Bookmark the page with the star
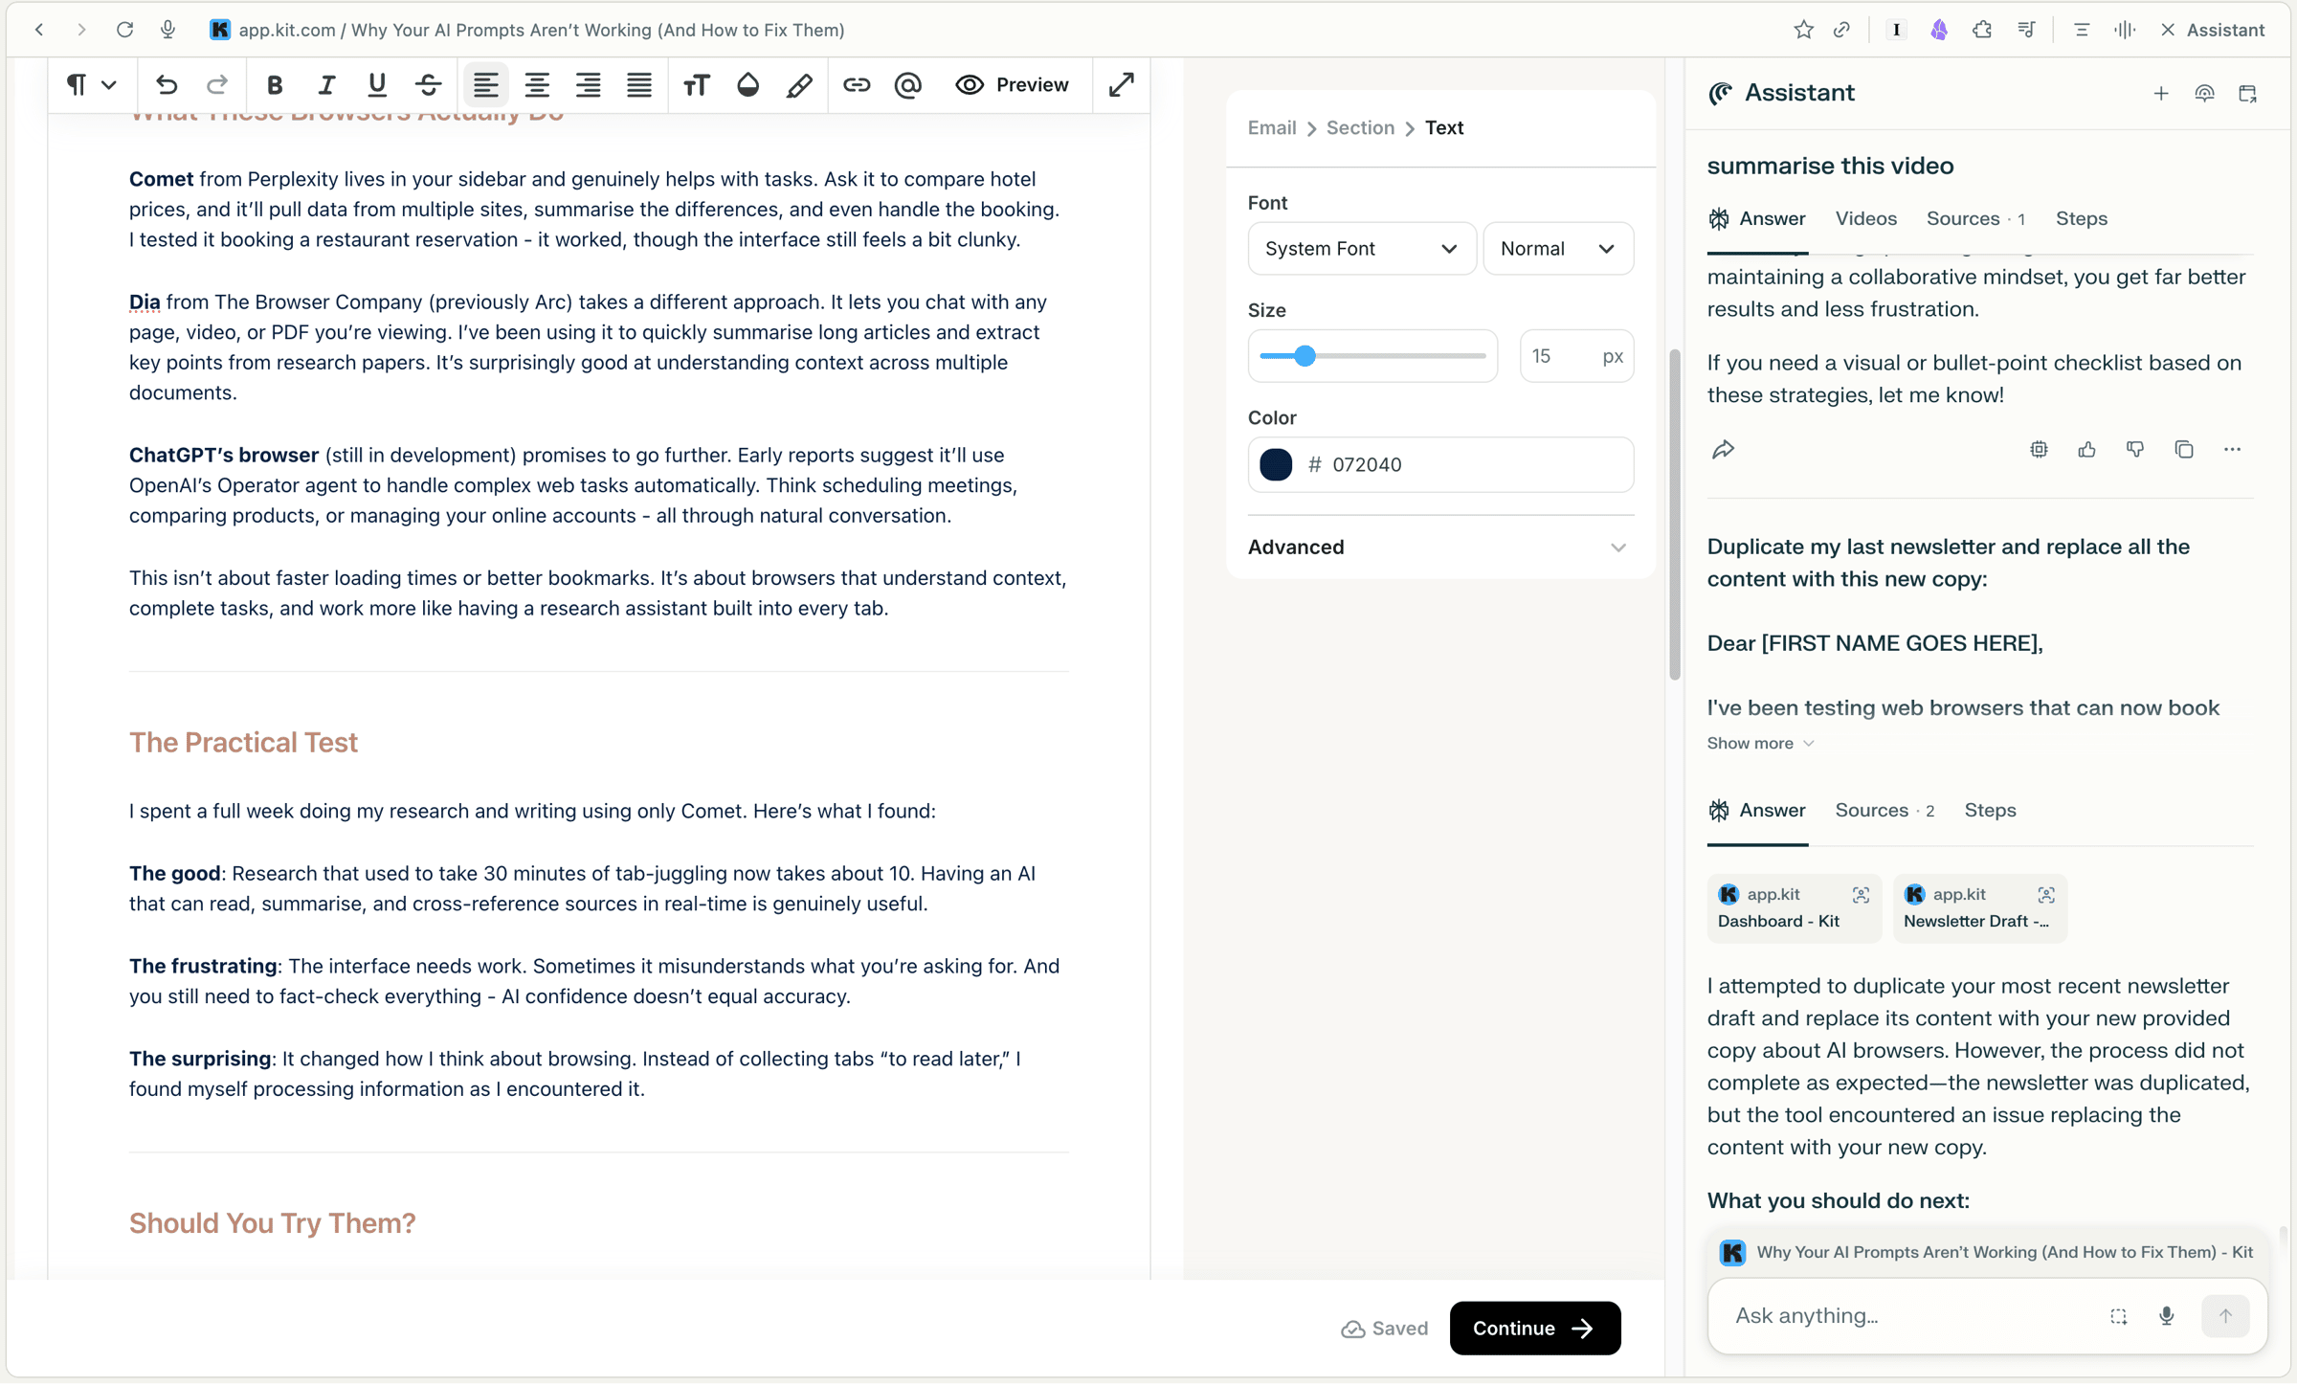Viewport: 2297px width, 1386px height. 1803,30
